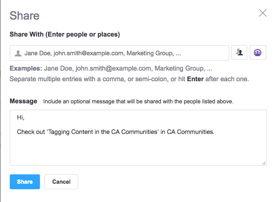Click the blue Share button
Image resolution: width=276 pixels, height=202 pixels.
pos(25,182)
